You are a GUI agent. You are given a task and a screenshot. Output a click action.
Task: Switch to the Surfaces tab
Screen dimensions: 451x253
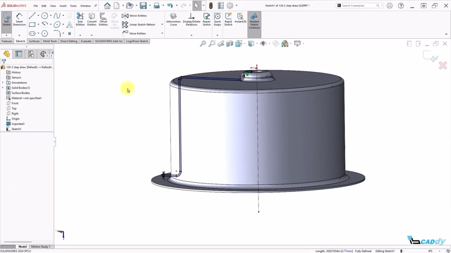(x=34, y=41)
